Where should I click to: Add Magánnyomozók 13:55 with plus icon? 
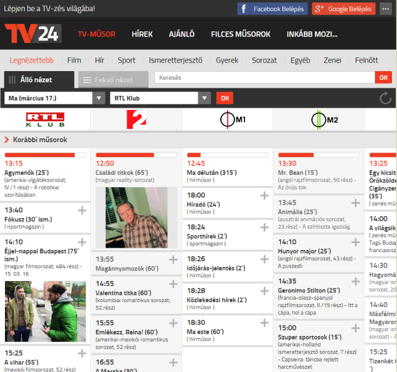(x=173, y=260)
